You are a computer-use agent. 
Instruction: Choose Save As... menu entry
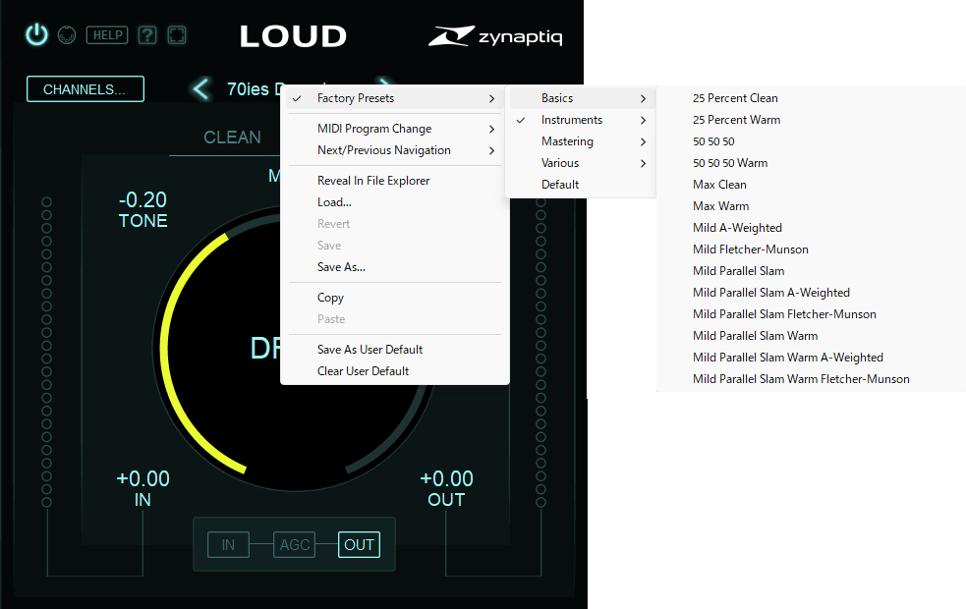[x=395, y=266]
